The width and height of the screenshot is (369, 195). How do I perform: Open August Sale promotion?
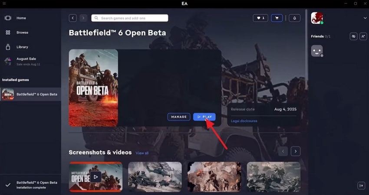(30, 62)
